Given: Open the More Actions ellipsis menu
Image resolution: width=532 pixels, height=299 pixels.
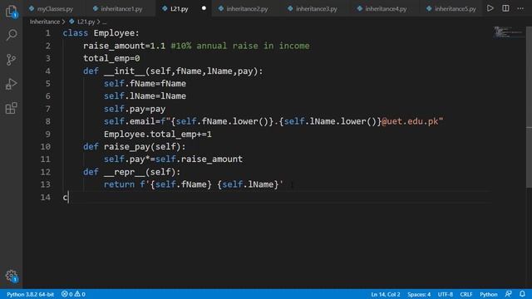Looking at the screenshot, I should [x=520, y=8].
